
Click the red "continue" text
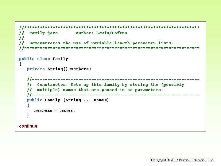coord(28,126)
